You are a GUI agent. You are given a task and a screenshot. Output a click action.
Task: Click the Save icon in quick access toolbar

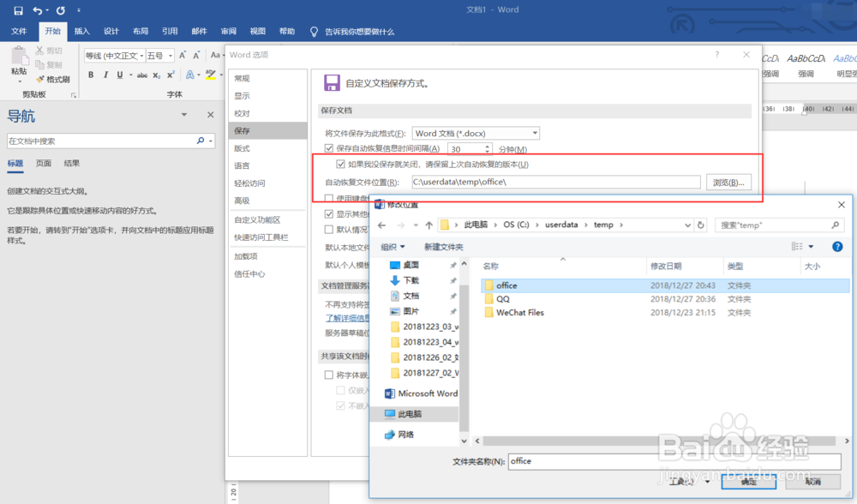pos(18,10)
